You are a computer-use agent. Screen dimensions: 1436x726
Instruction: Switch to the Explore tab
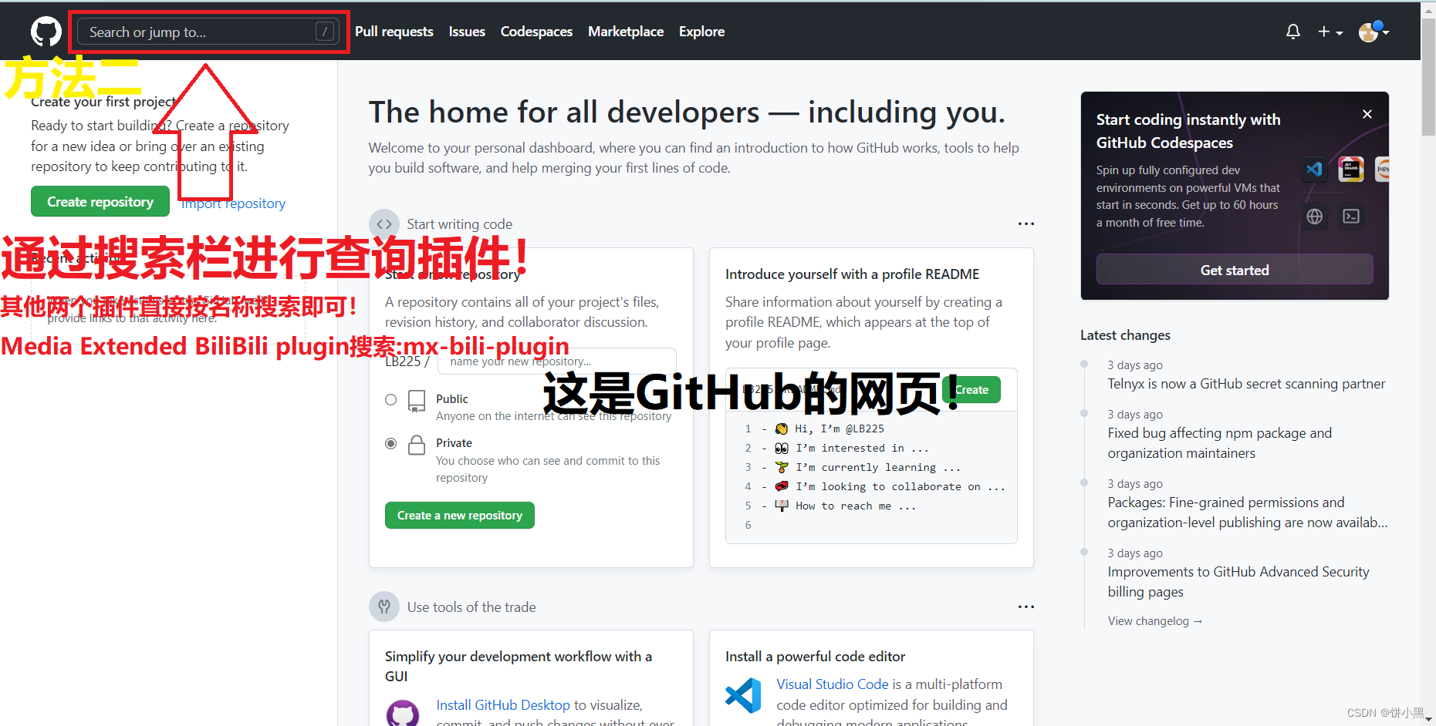click(701, 32)
